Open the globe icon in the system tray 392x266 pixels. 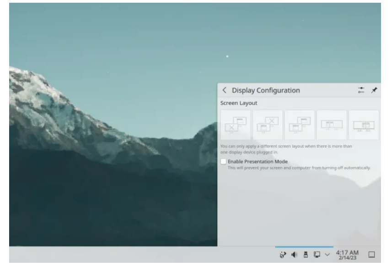283,255
